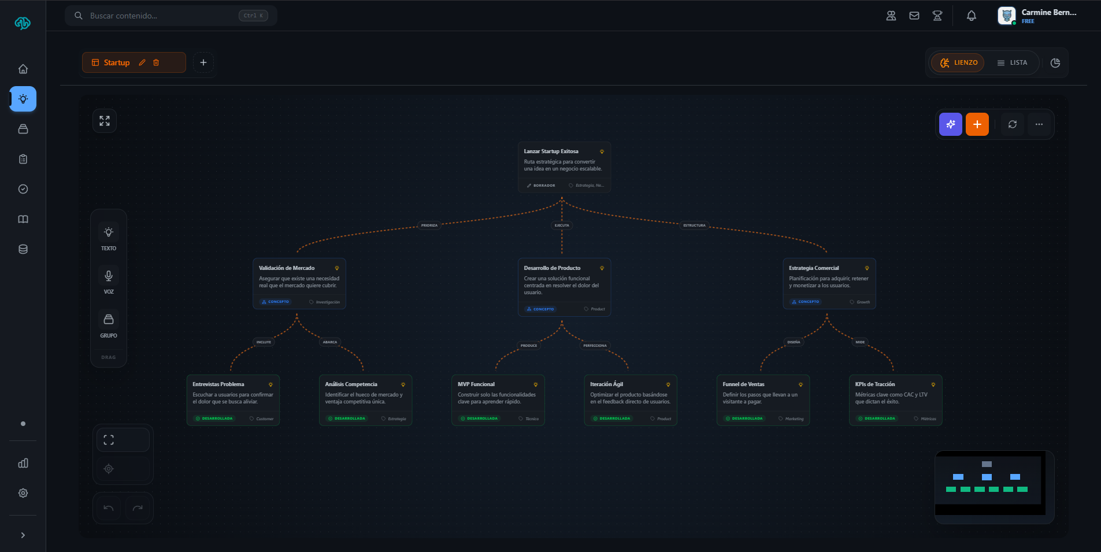Click the CONCEPTO status badge on Validación de Mercado
The height and width of the screenshot is (552, 1101).
tap(275, 301)
